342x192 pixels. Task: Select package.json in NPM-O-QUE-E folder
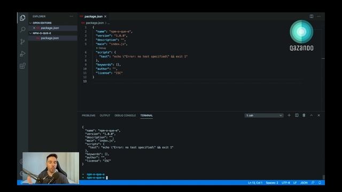pos(50,38)
